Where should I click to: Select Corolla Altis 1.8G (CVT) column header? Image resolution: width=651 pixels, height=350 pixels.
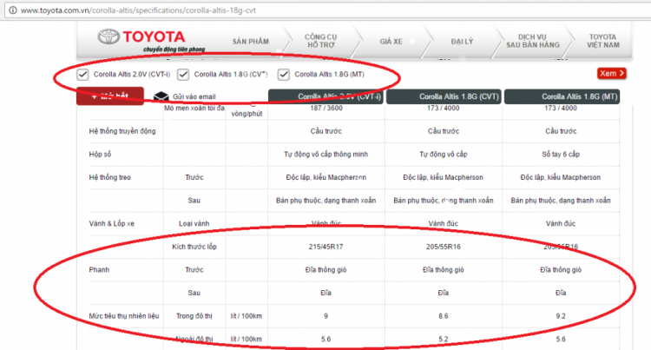(444, 96)
